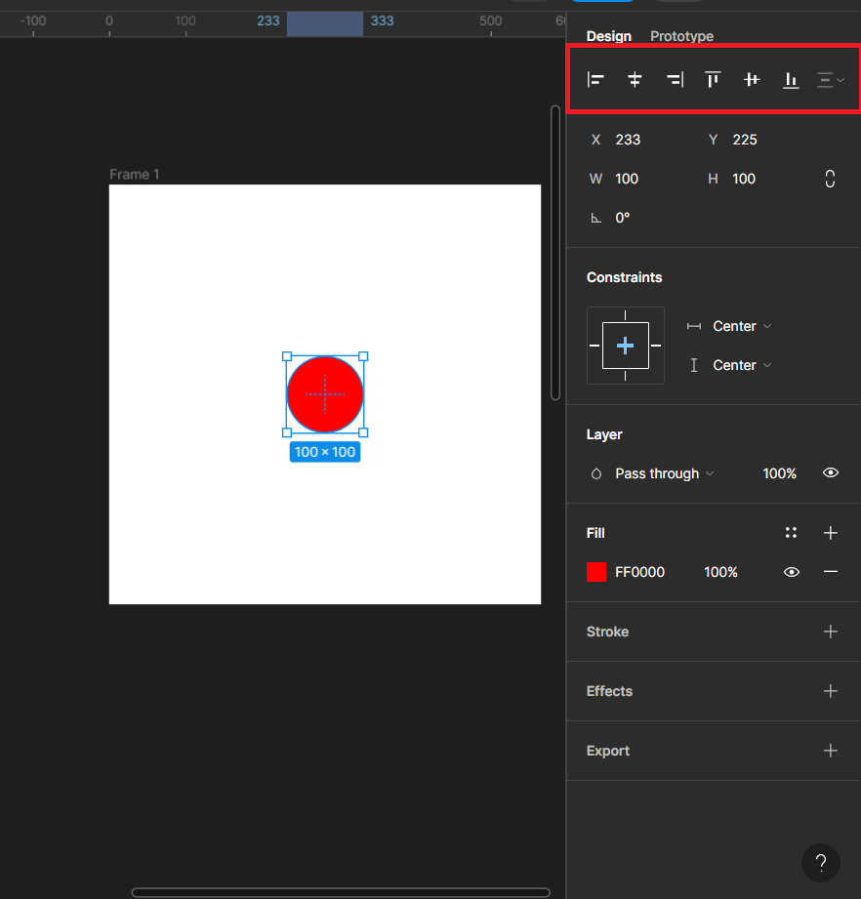This screenshot has height=899, width=861.
Task: Align vertical centers
Action: pos(752,80)
